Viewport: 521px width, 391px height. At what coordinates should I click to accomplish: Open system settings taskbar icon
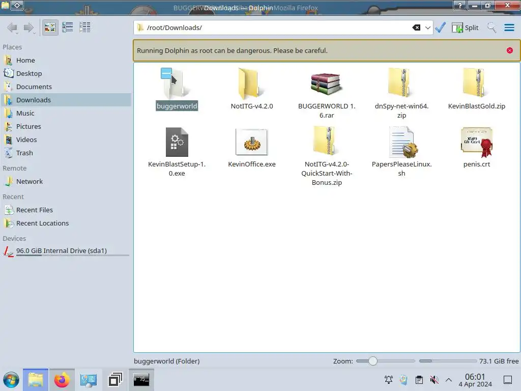click(x=88, y=380)
